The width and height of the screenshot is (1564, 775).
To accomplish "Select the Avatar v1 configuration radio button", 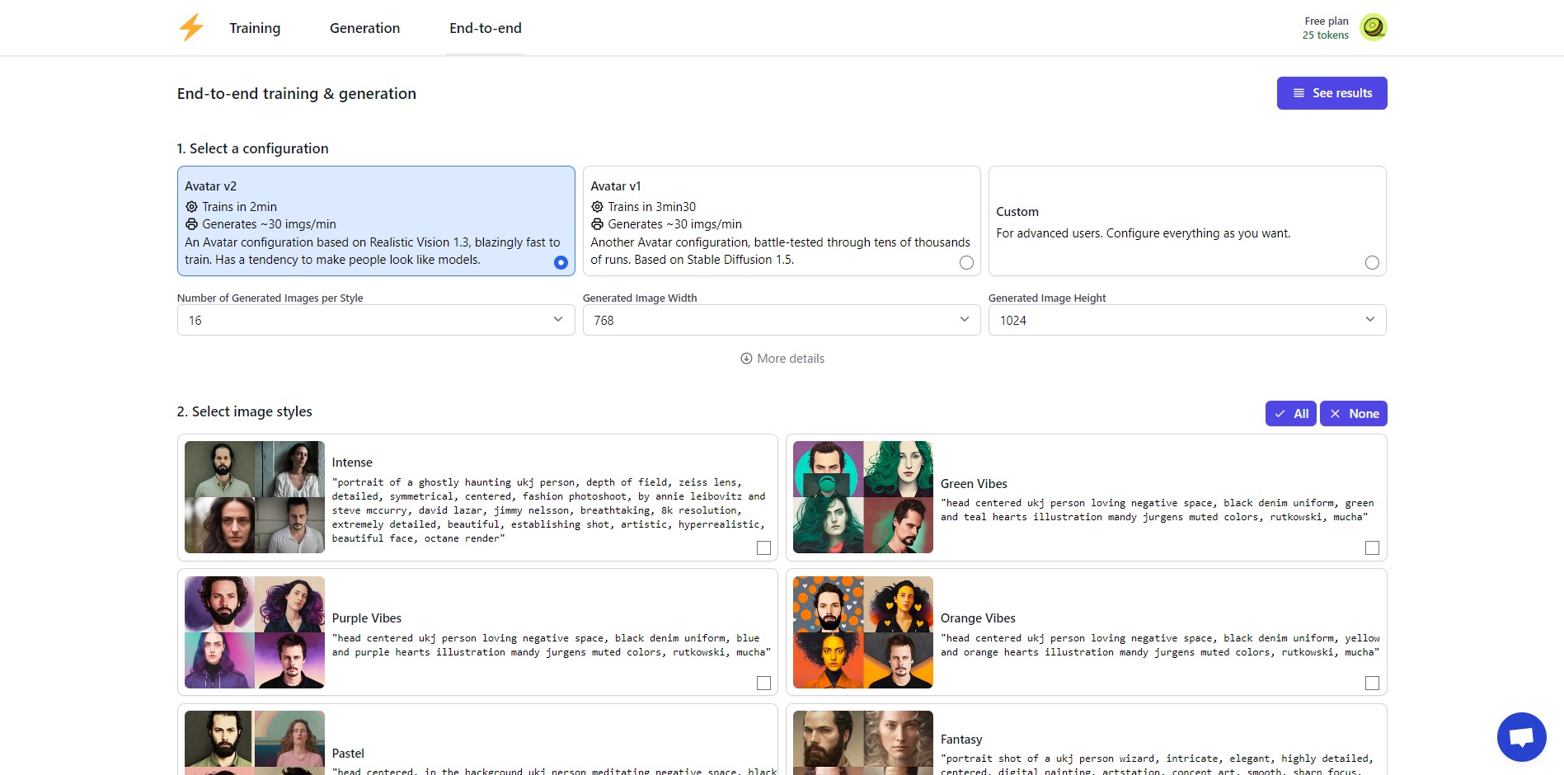I will (966, 262).
